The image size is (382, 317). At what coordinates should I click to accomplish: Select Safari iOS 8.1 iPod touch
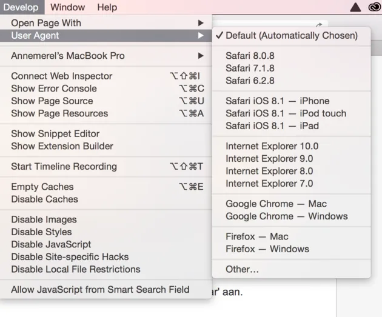point(292,113)
